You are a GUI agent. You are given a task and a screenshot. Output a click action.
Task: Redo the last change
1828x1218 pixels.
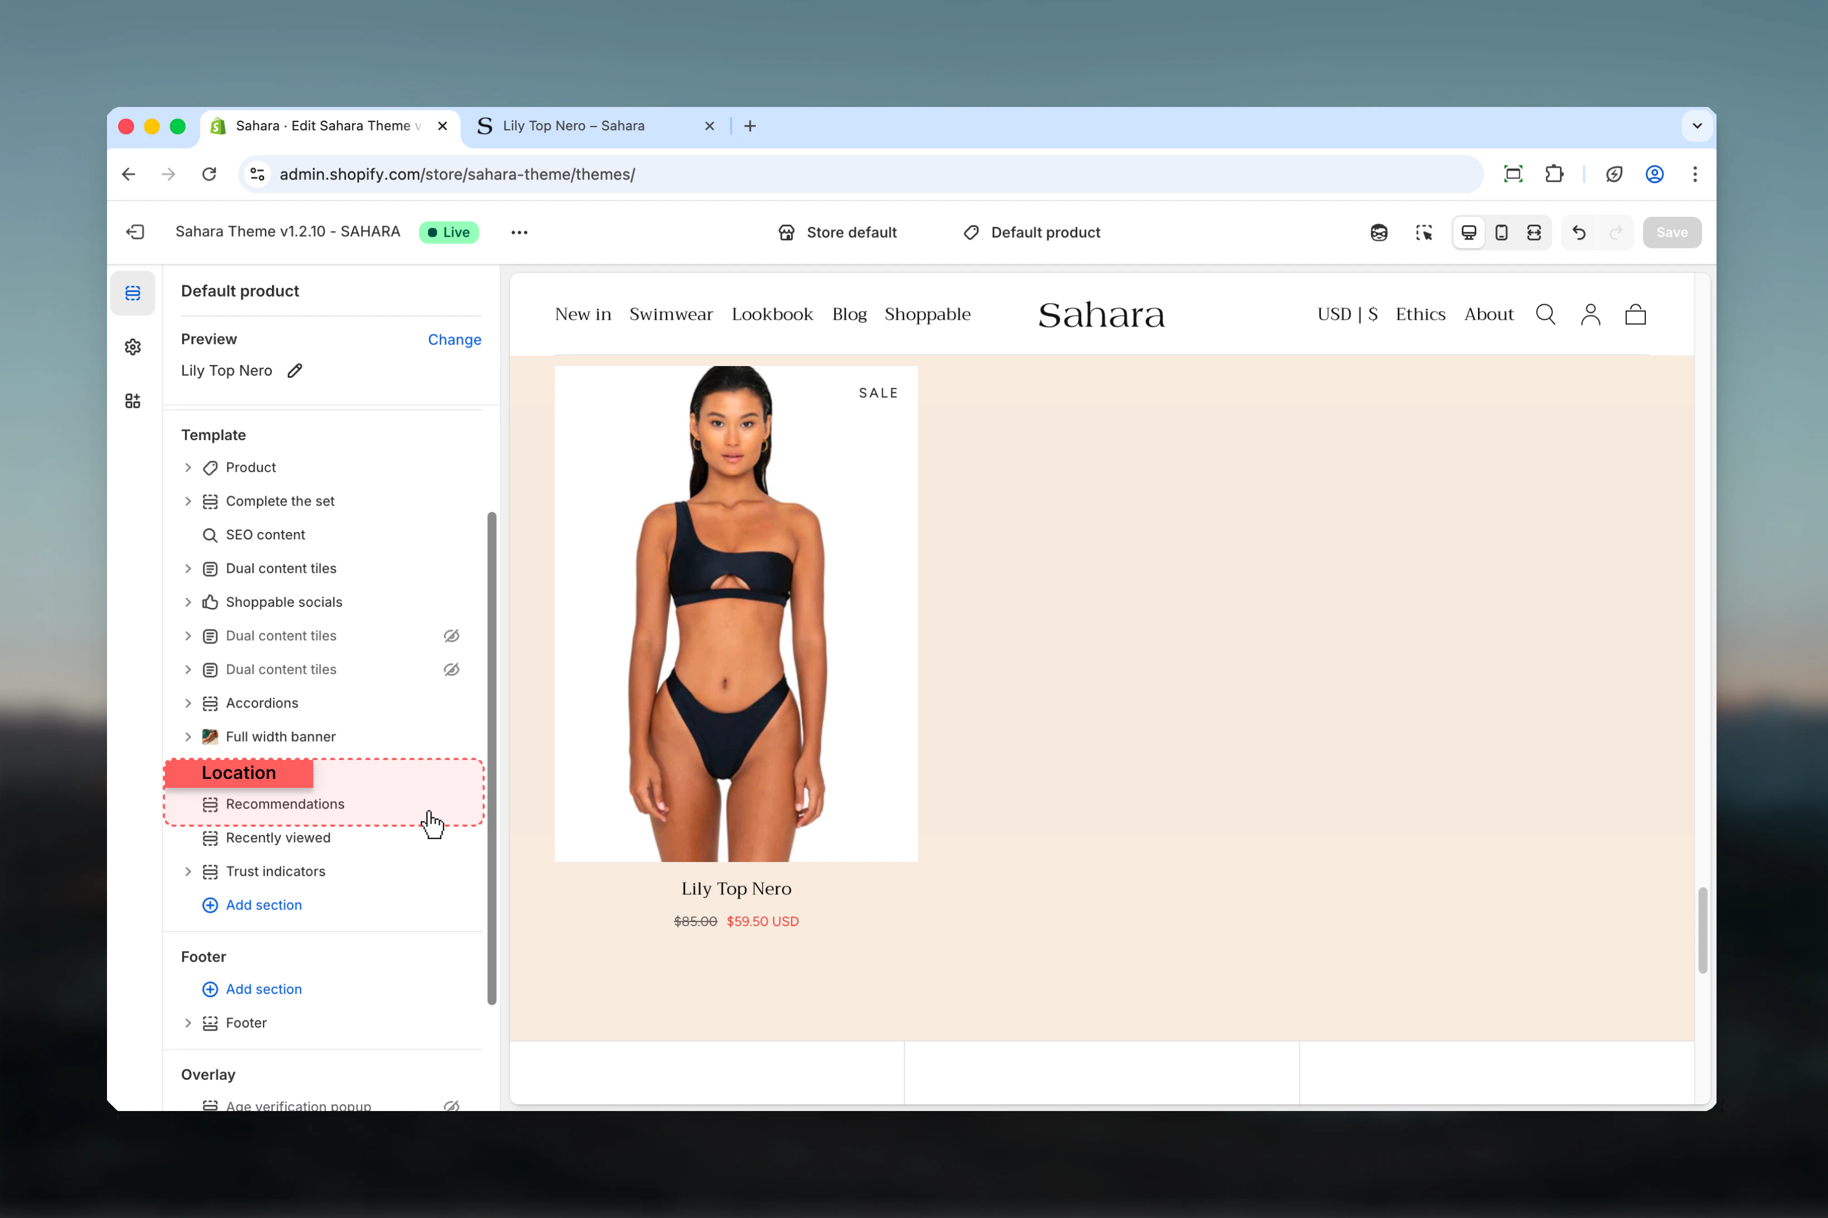click(1615, 232)
